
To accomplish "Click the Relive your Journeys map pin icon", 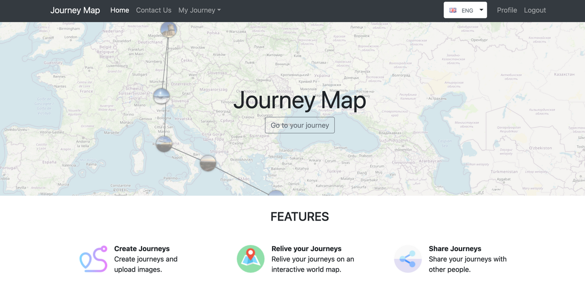I will (250, 259).
